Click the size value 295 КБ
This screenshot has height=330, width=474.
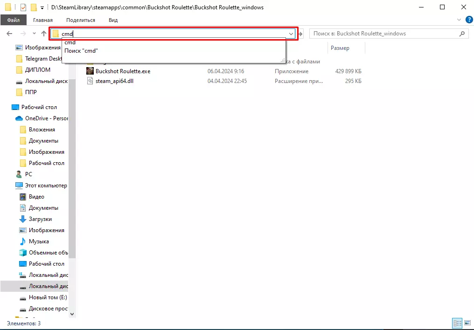(x=353, y=81)
